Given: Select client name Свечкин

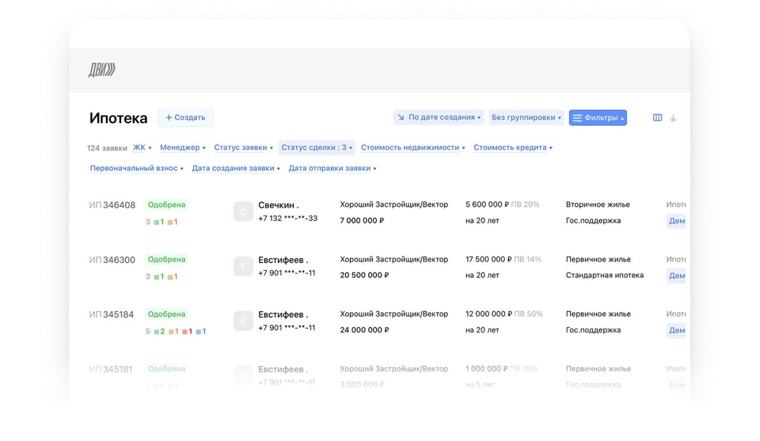Looking at the screenshot, I should pos(278,205).
